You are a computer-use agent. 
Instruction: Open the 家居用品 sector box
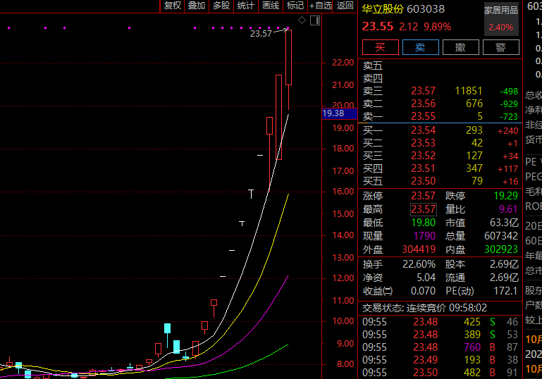pyautogui.click(x=501, y=19)
